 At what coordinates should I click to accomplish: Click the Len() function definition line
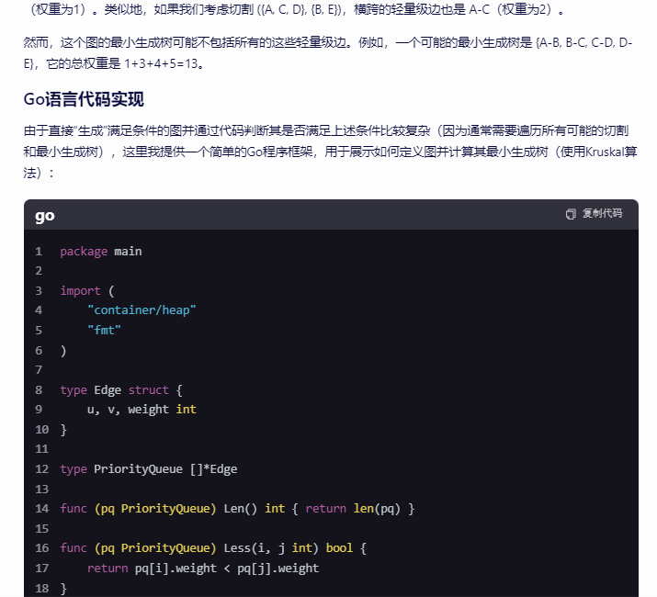pyautogui.click(x=237, y=509)
